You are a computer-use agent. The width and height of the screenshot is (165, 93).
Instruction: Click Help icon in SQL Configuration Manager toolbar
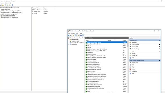click(12, 5)
